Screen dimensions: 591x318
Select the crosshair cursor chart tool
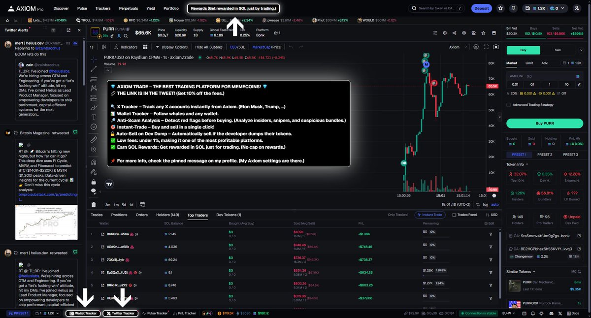[x=94, y=59]
